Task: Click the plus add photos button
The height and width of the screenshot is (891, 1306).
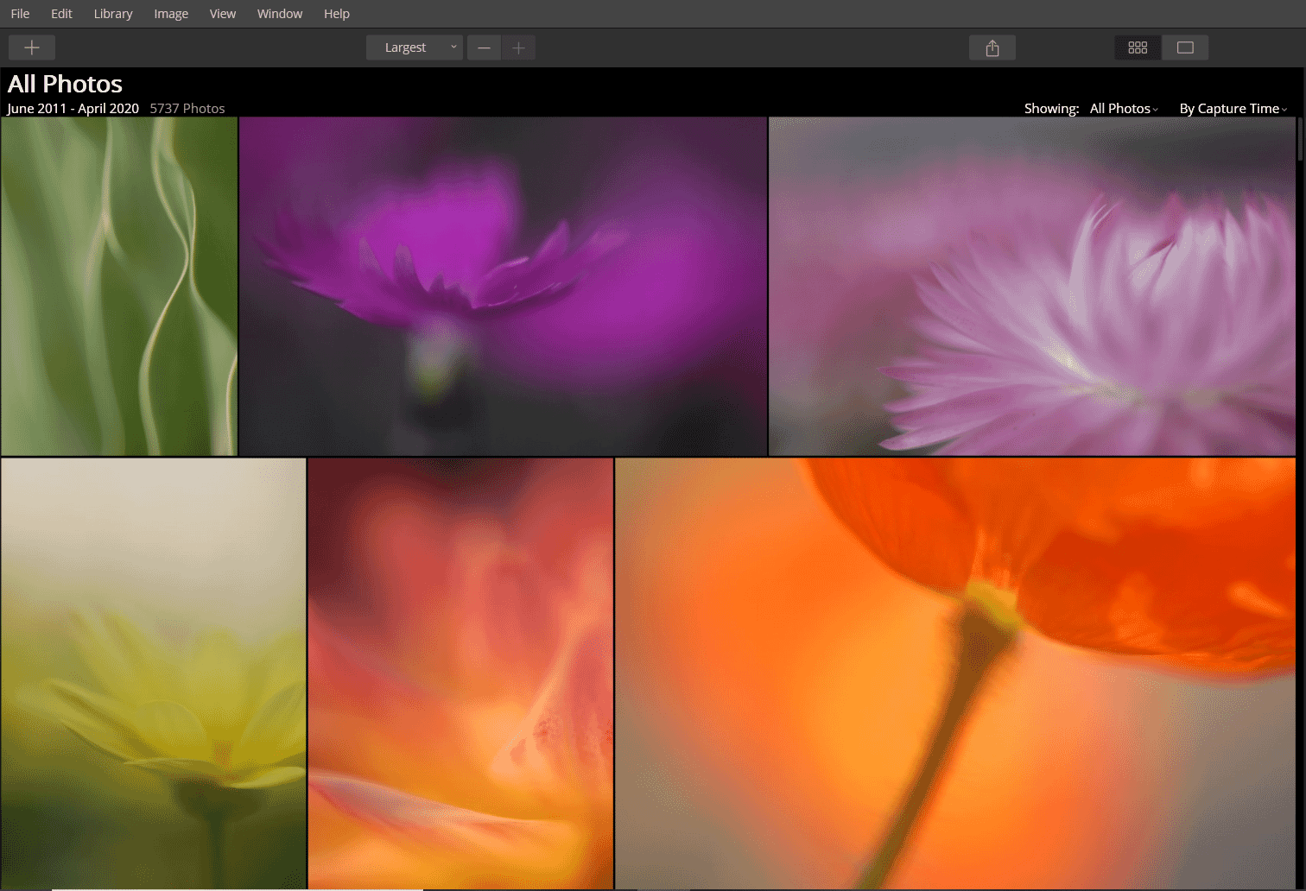Action: (x=32, y=47)
